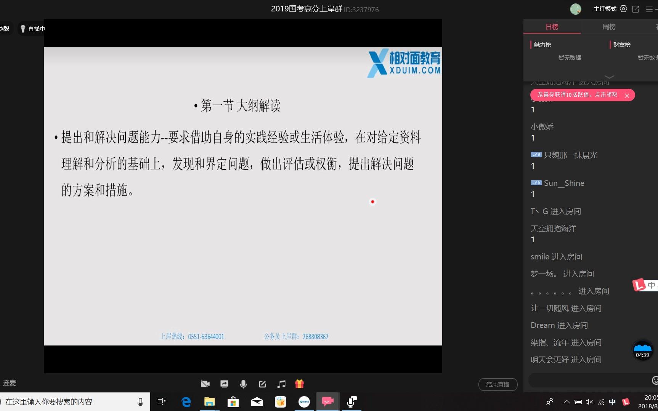
Task: Click '梦一场。进入房间' chat entry
Action: pyautogui.click(x=562, y=274)
